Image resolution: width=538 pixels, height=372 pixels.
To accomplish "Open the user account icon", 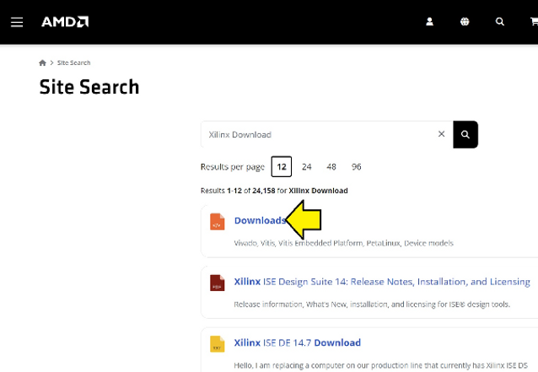I will point(429,22).
